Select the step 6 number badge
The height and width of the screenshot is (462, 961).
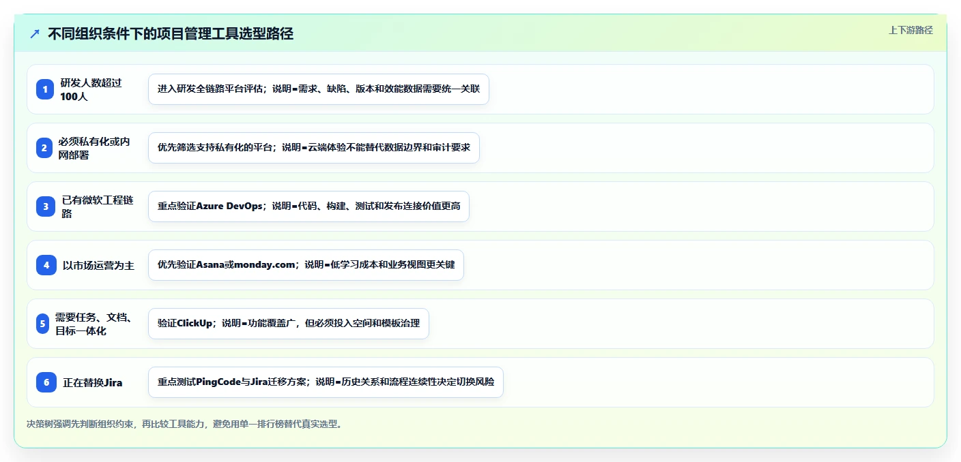[x=45, y=382]
